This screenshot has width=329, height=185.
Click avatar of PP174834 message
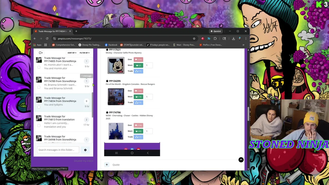pyautogui.click(x=39, y=100)
